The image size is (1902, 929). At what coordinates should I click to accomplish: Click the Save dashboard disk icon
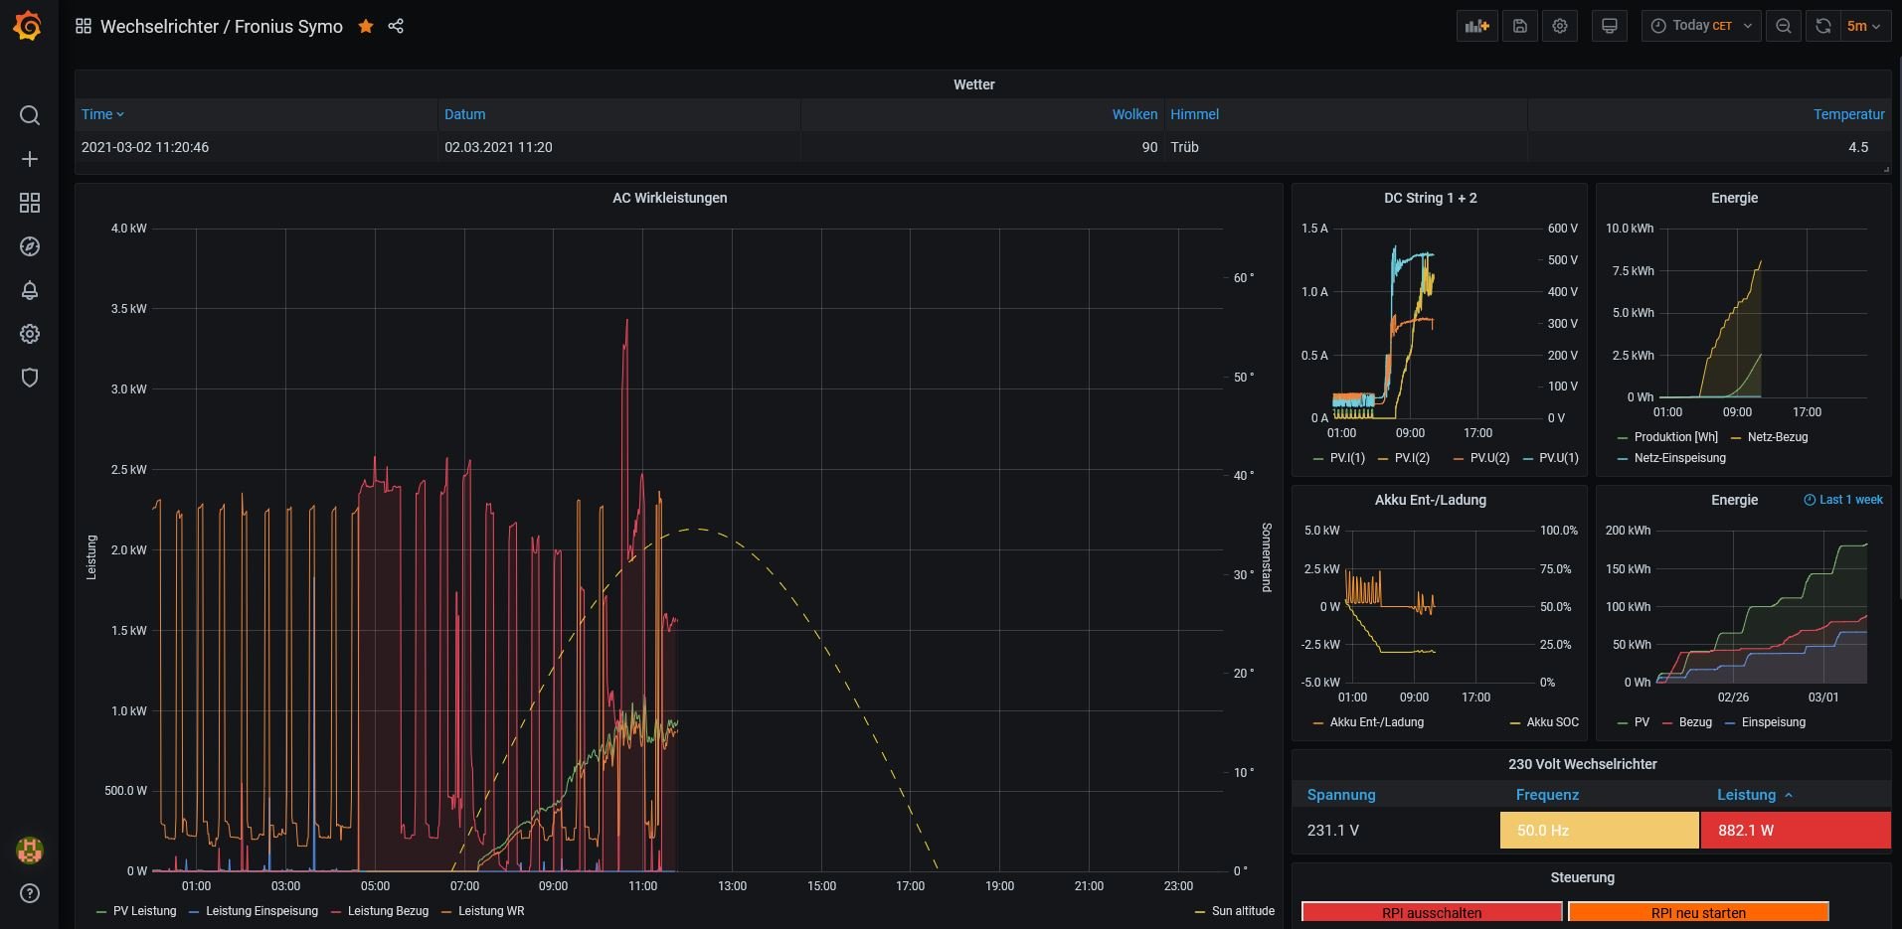pos(1519,27)
